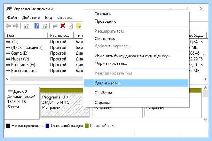
Task: Click the horizontal scrollbar thumb under volume list
Action: point(47,79)
